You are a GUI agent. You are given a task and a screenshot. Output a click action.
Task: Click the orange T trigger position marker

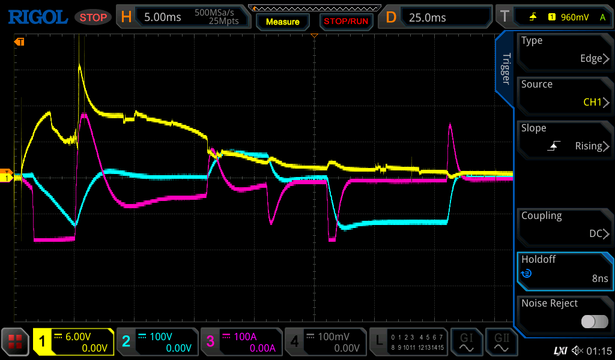pyautogui.click(x=19, y=42)
